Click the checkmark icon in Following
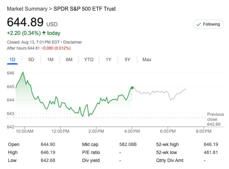 [199, 24]
